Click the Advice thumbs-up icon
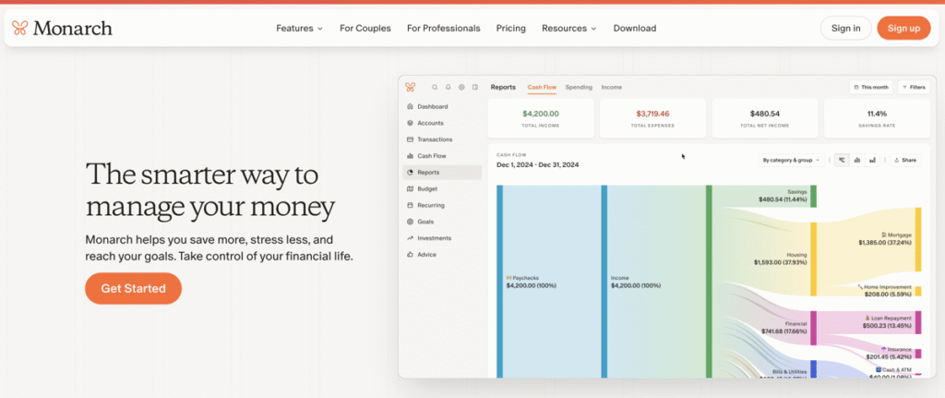Image resolution: width=945 pixels, height=398 pixels. click(x=410, y=255)
